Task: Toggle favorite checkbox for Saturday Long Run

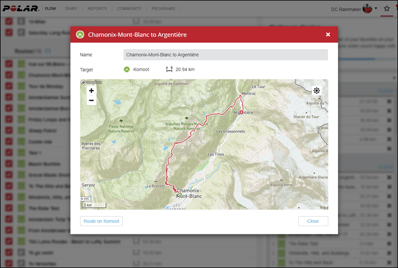Action: (x=9, y=33)
